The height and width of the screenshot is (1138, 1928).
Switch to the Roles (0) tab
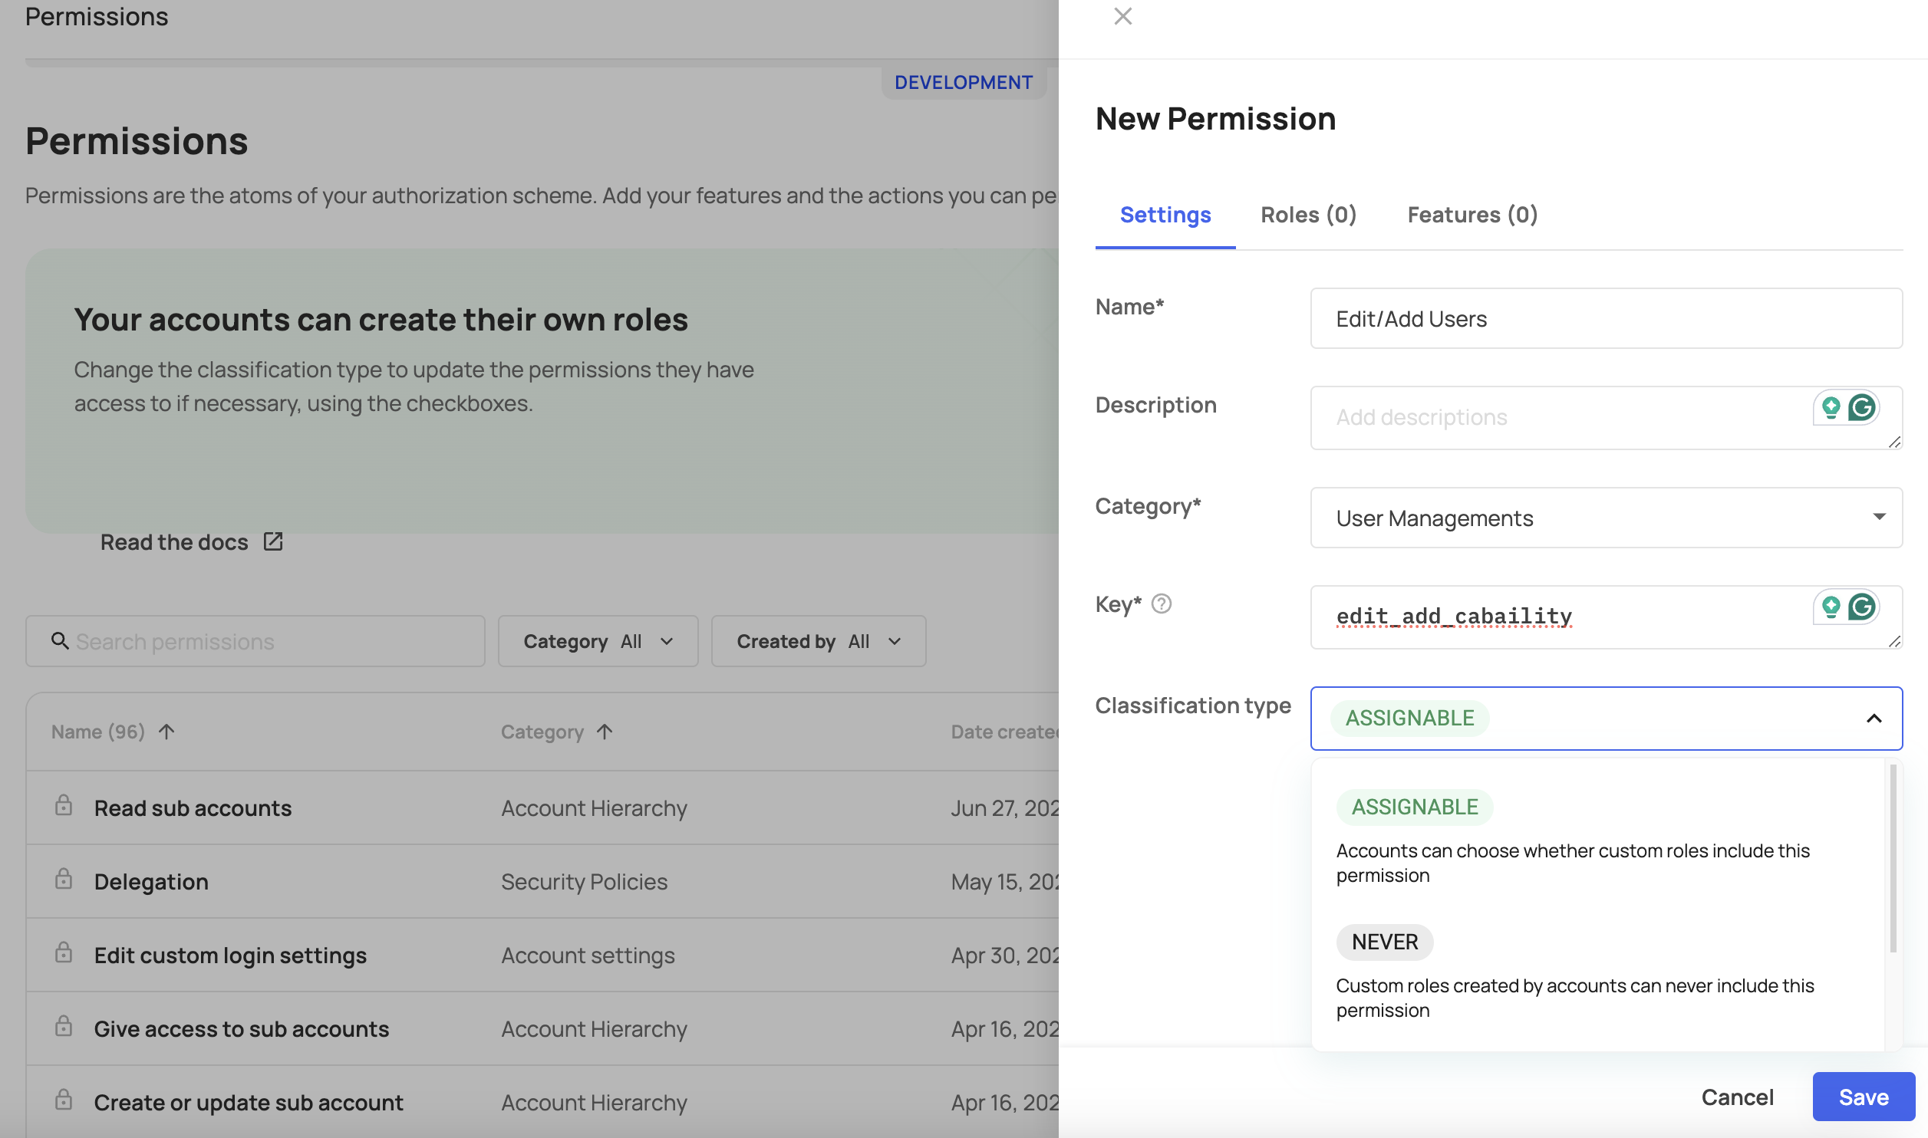click(x=1308, y=215)
